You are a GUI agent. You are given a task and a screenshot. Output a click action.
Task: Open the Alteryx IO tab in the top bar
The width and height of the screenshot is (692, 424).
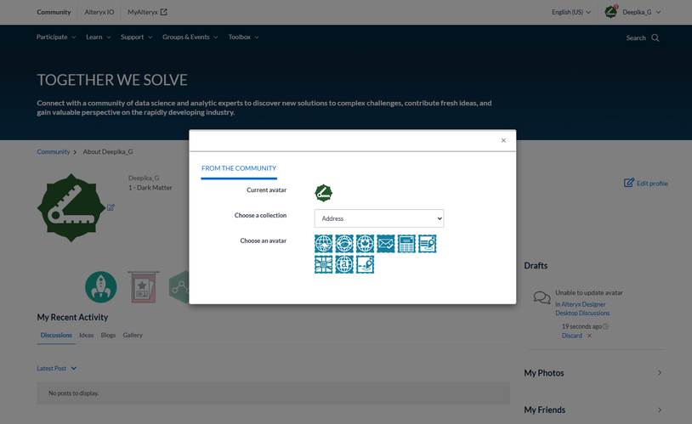(99, 12)
